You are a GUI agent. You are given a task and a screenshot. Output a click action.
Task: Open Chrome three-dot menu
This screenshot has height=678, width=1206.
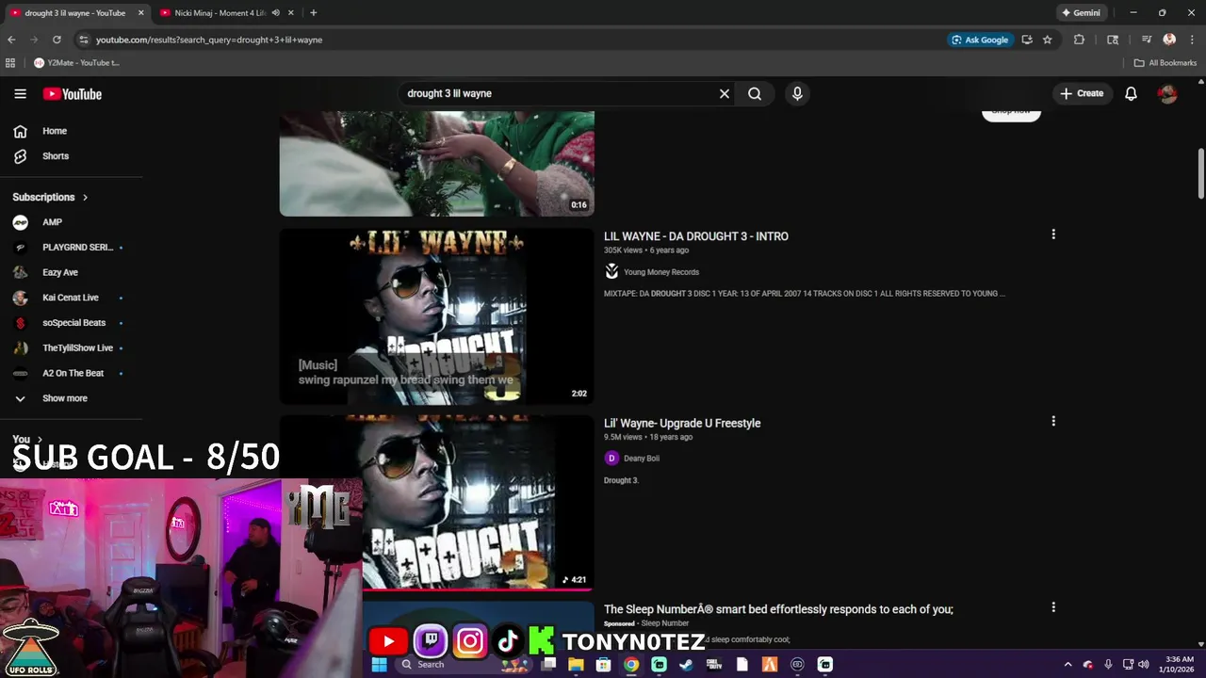pyautogui.click(x=1192, y=40)
